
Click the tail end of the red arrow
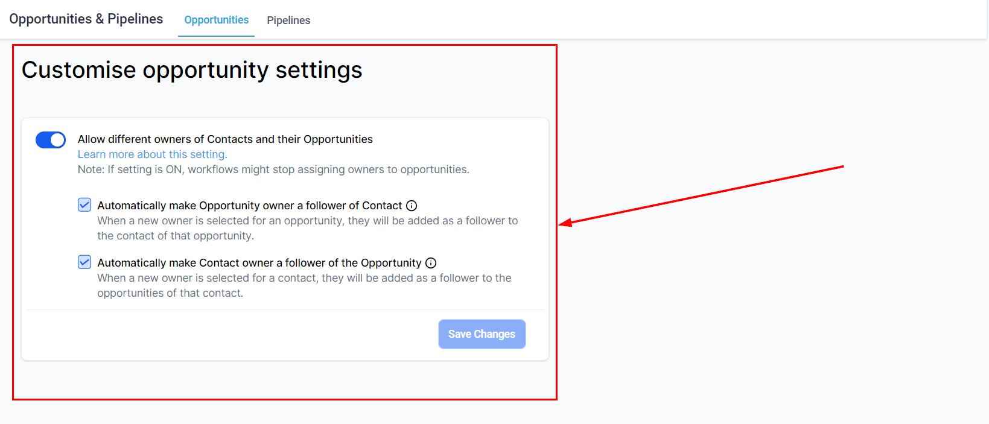click(841, 166)
